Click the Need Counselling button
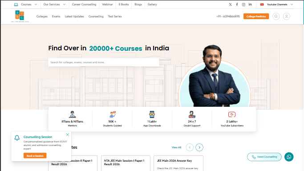Image resolution: width=304 pixels, height=171 pixels. [x=264, y=157]
